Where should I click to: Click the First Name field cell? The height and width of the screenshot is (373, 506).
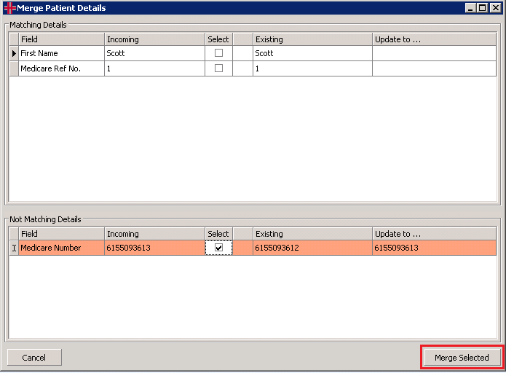pos(62,53)
